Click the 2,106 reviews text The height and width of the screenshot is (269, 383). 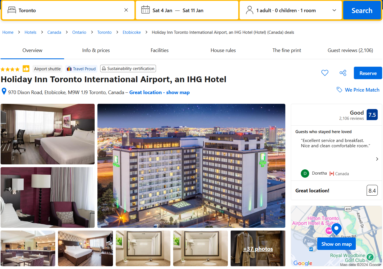coord(351,118)
